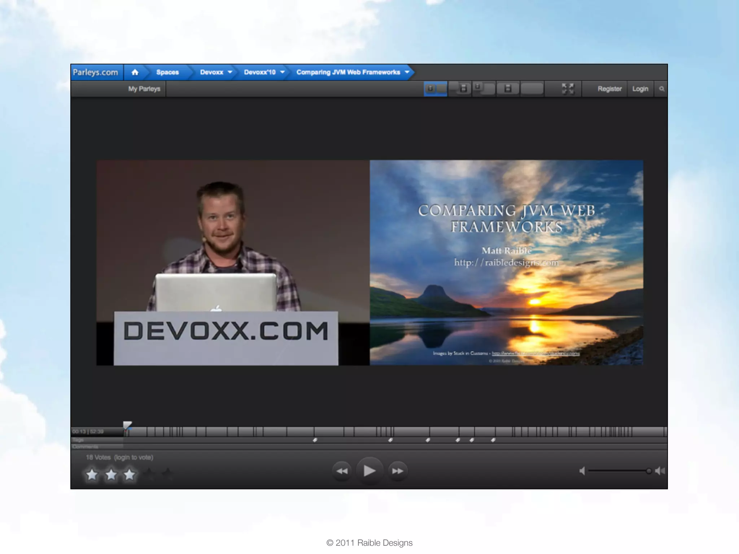Open the My Parleys tab
The width and height of the screenshot is (739, 554).
click(144, 89)
